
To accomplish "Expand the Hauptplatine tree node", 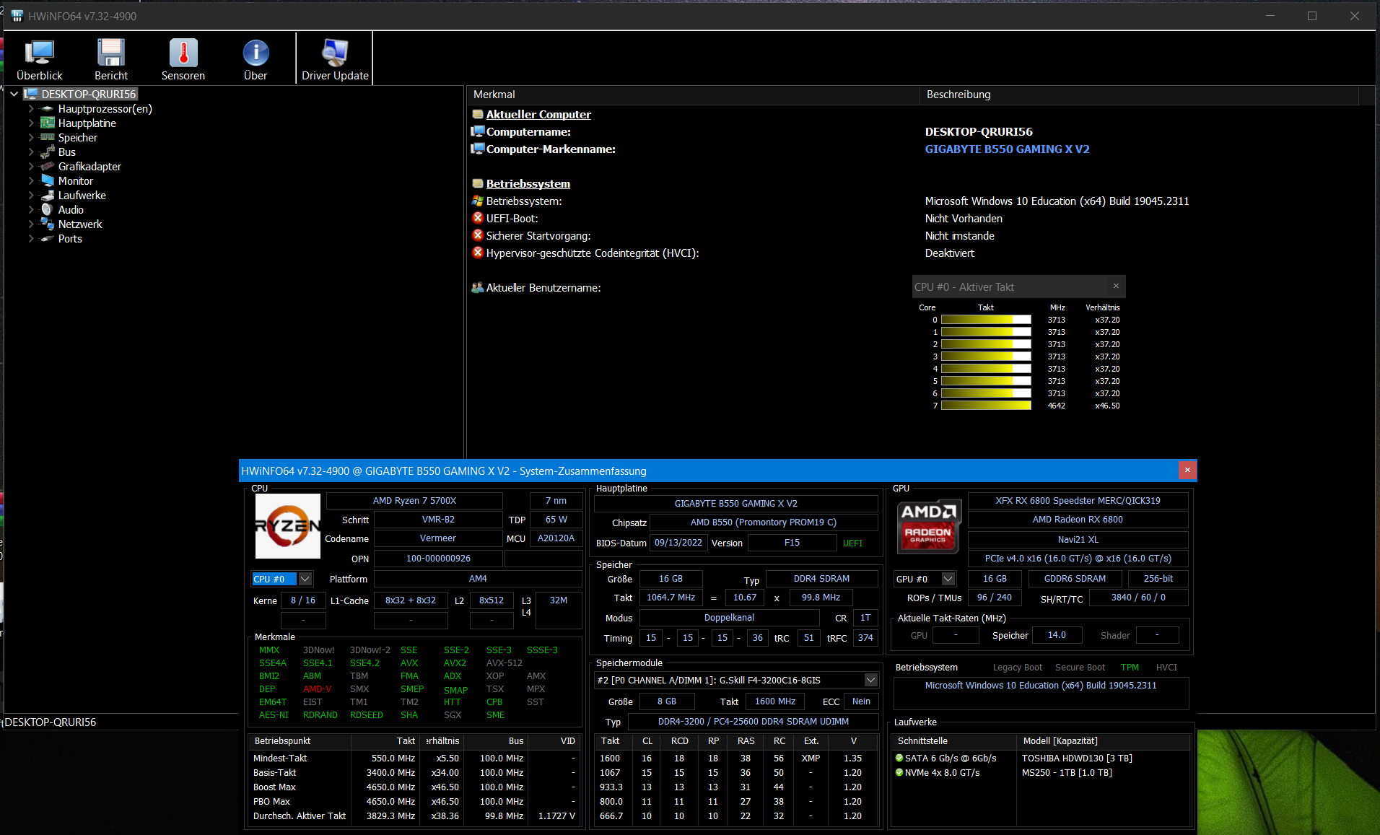I will [x=31, y=123].
